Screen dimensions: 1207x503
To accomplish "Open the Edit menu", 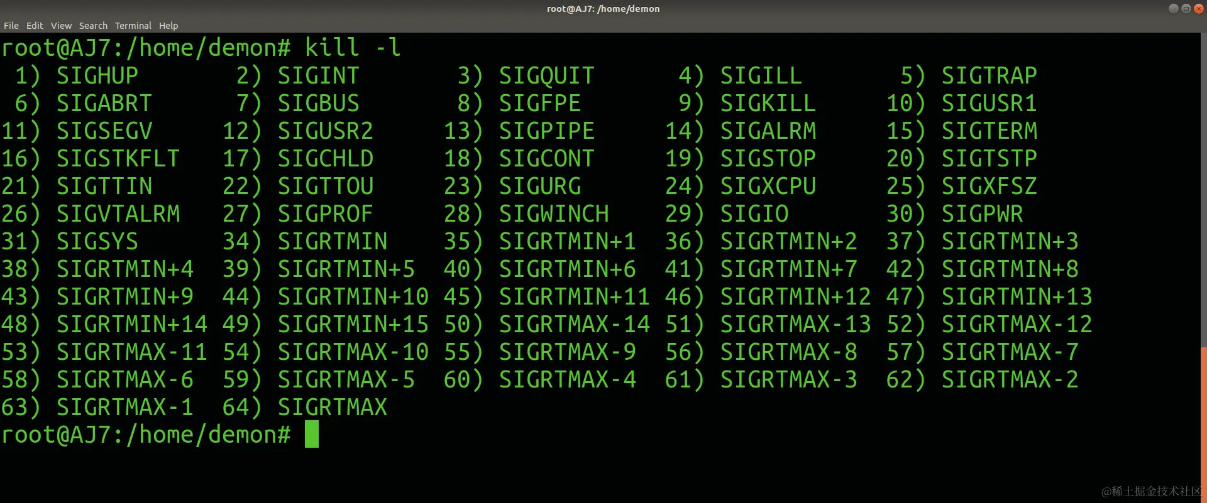I will (35, 26).
